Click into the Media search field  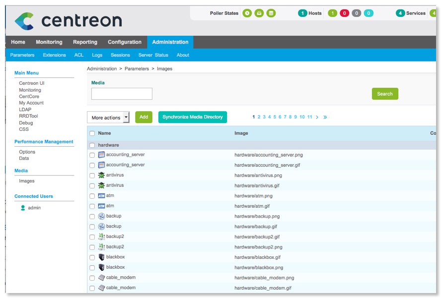point(122,94)
